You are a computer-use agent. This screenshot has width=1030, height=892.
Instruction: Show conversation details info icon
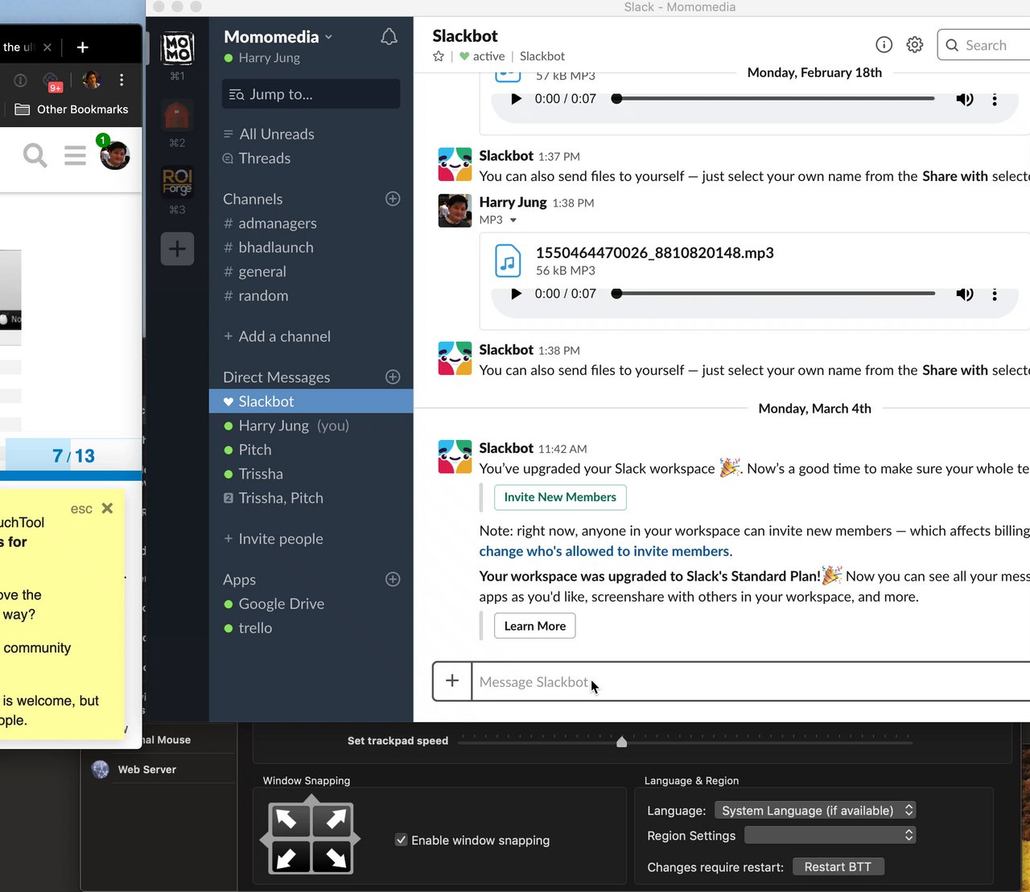(884, 45)
